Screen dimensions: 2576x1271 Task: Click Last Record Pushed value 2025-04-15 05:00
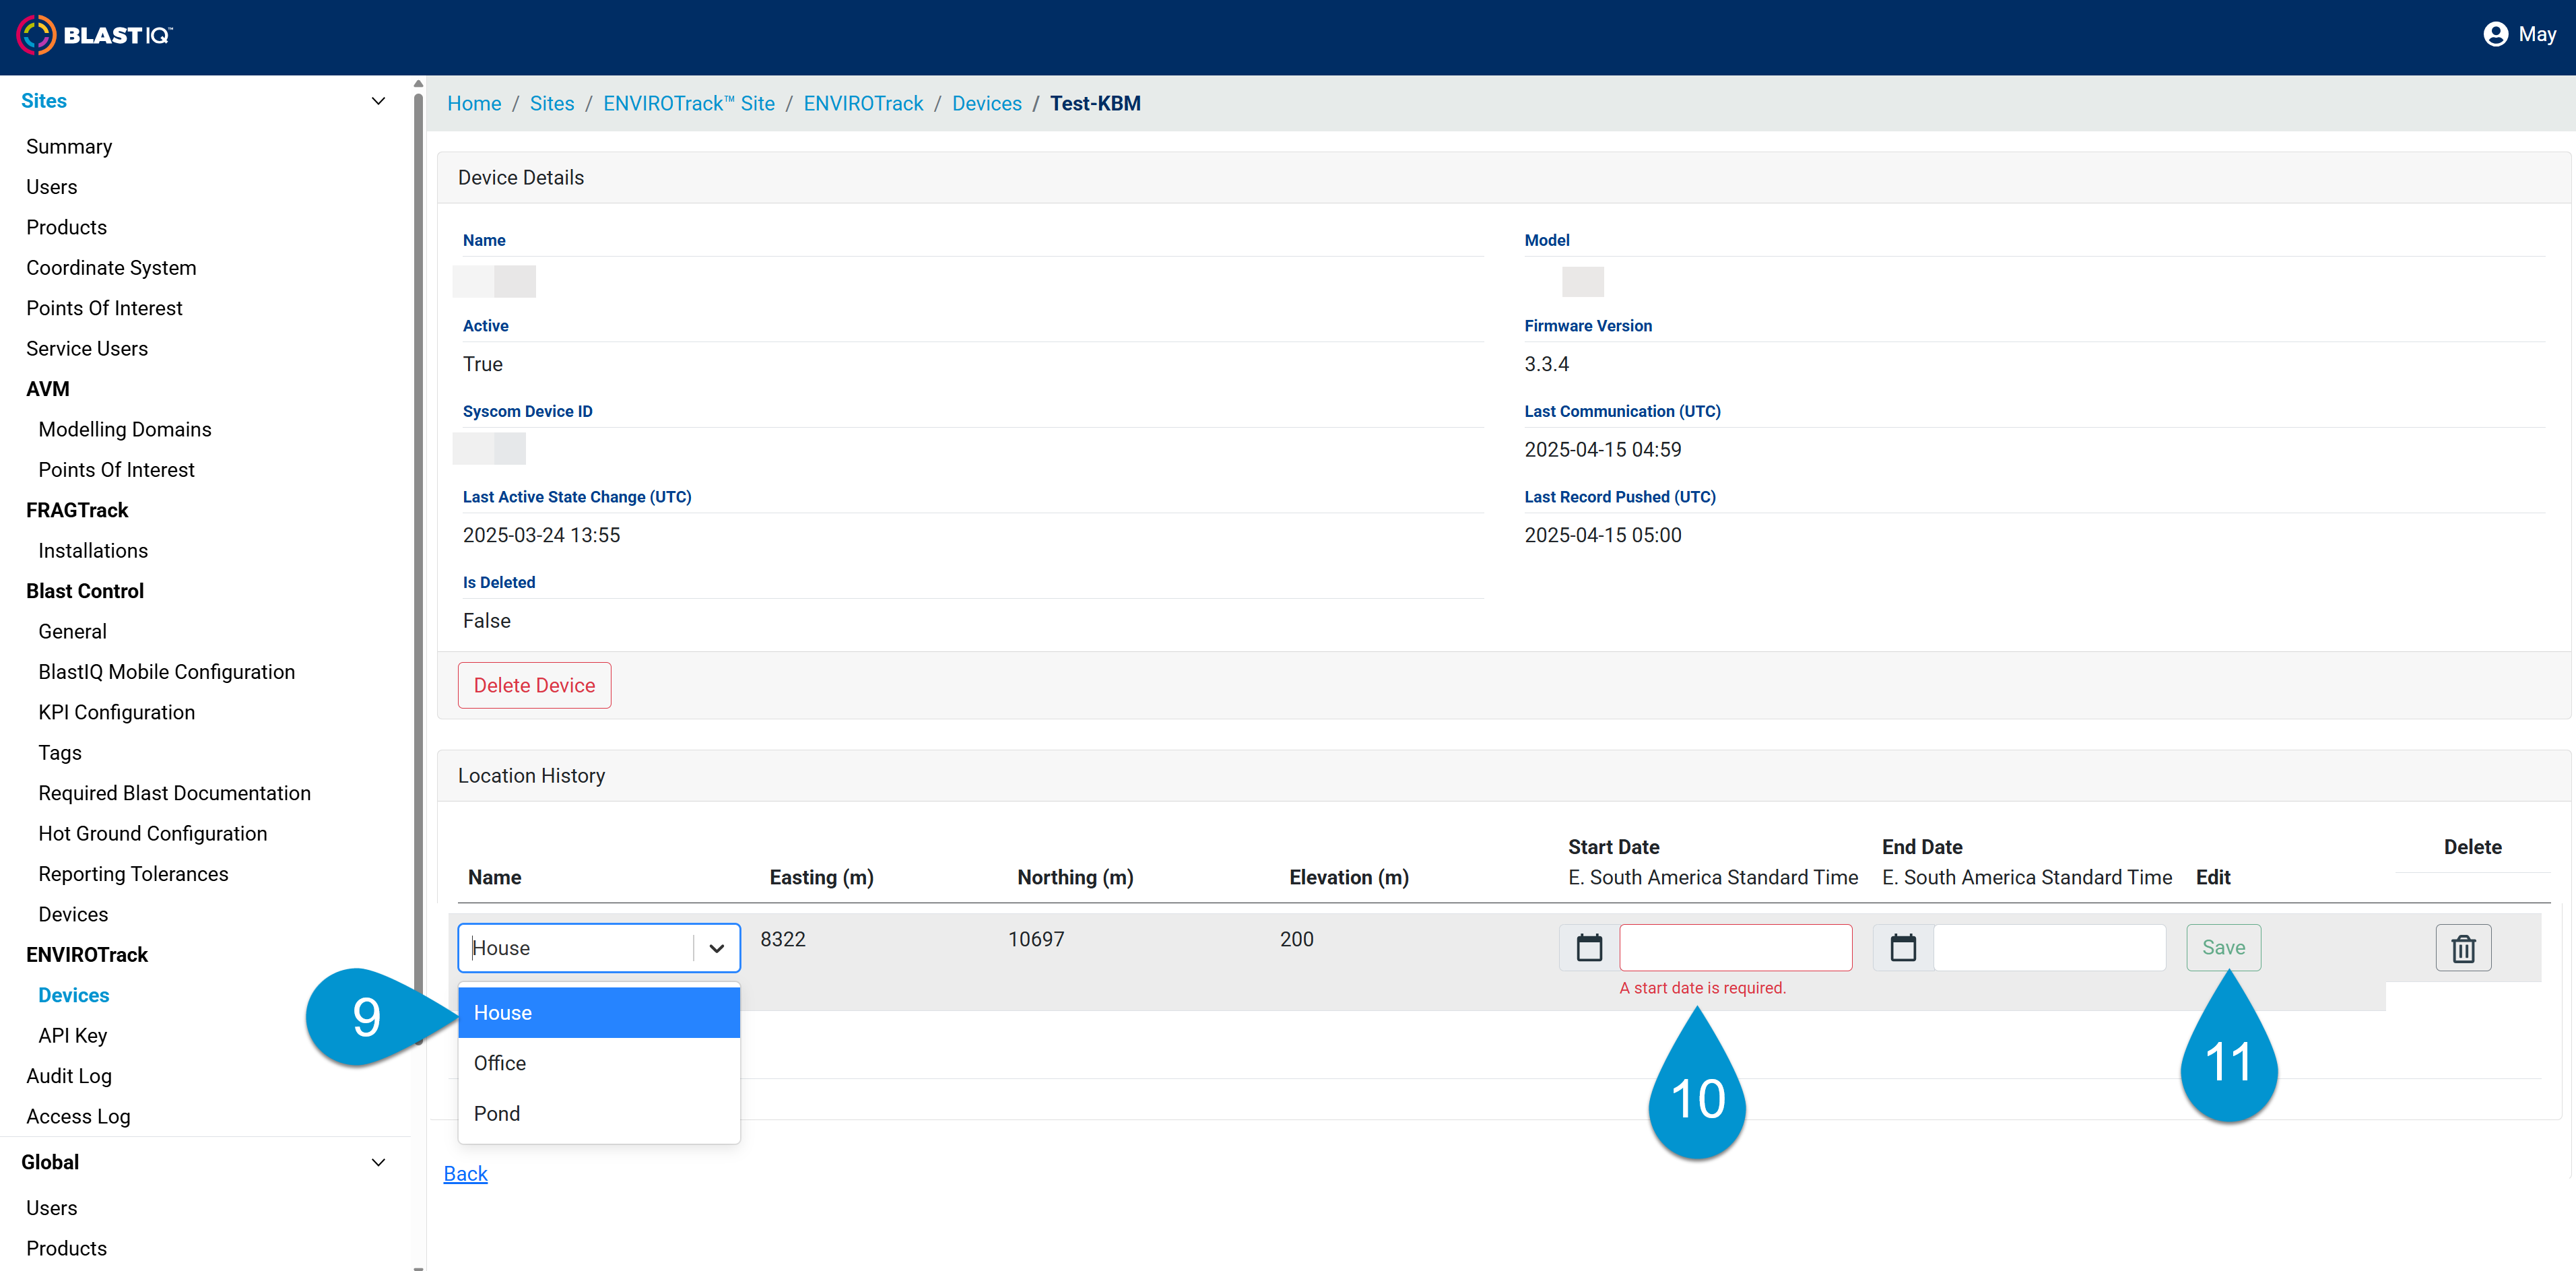(x=1602, y=535)
